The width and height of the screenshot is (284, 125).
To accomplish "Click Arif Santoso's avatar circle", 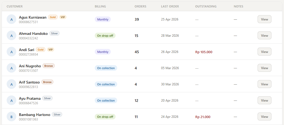I will pos(11,84).
